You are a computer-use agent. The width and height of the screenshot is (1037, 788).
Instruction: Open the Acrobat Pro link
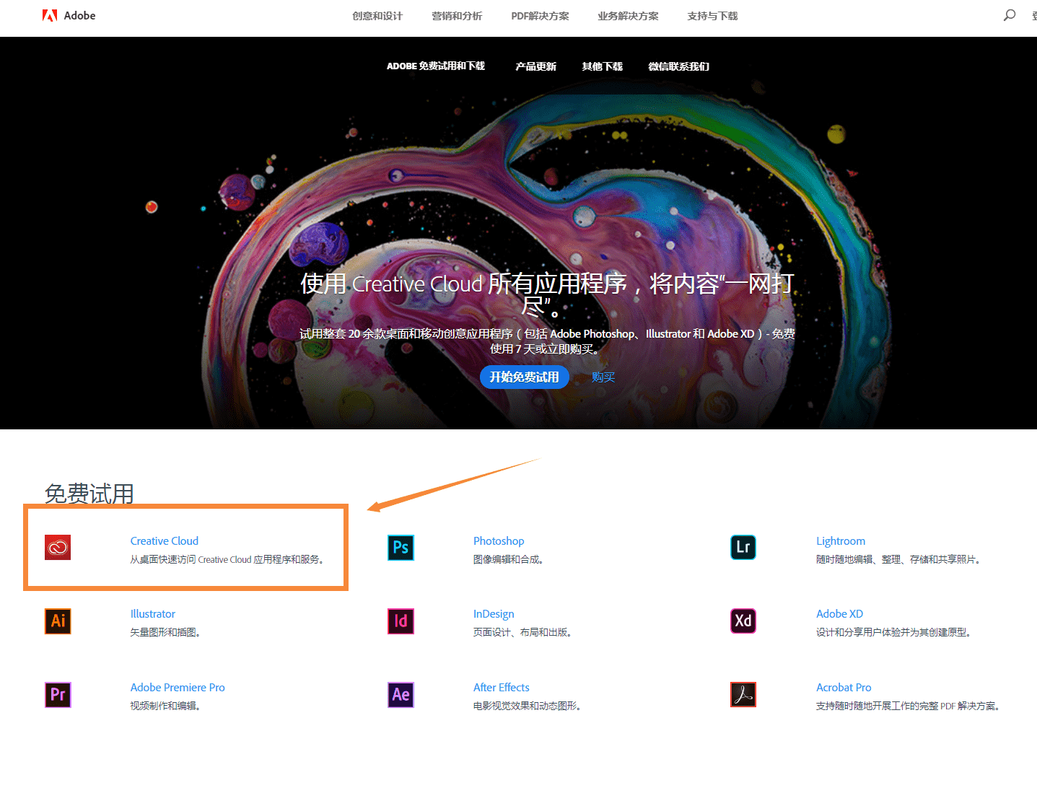point(844,688)
